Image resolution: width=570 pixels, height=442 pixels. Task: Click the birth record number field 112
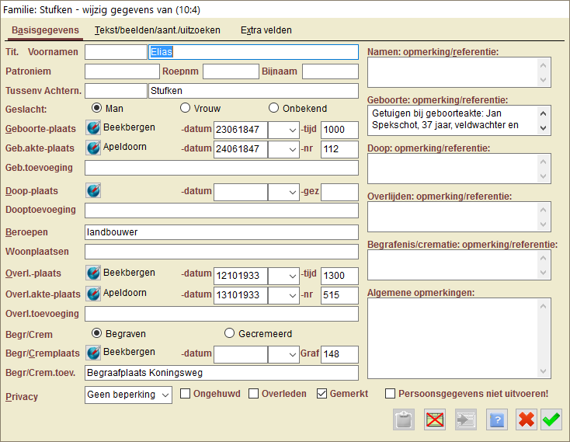[339, 149]
